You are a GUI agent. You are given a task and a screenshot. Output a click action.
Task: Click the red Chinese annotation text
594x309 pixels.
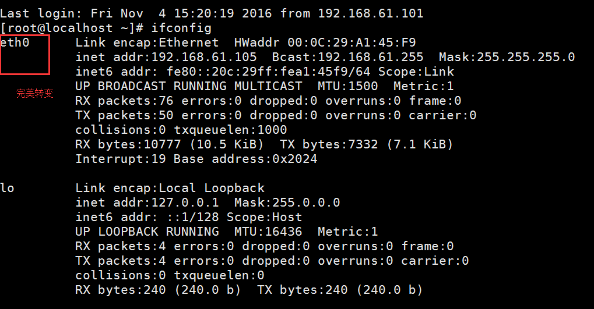tap(34, 93)
